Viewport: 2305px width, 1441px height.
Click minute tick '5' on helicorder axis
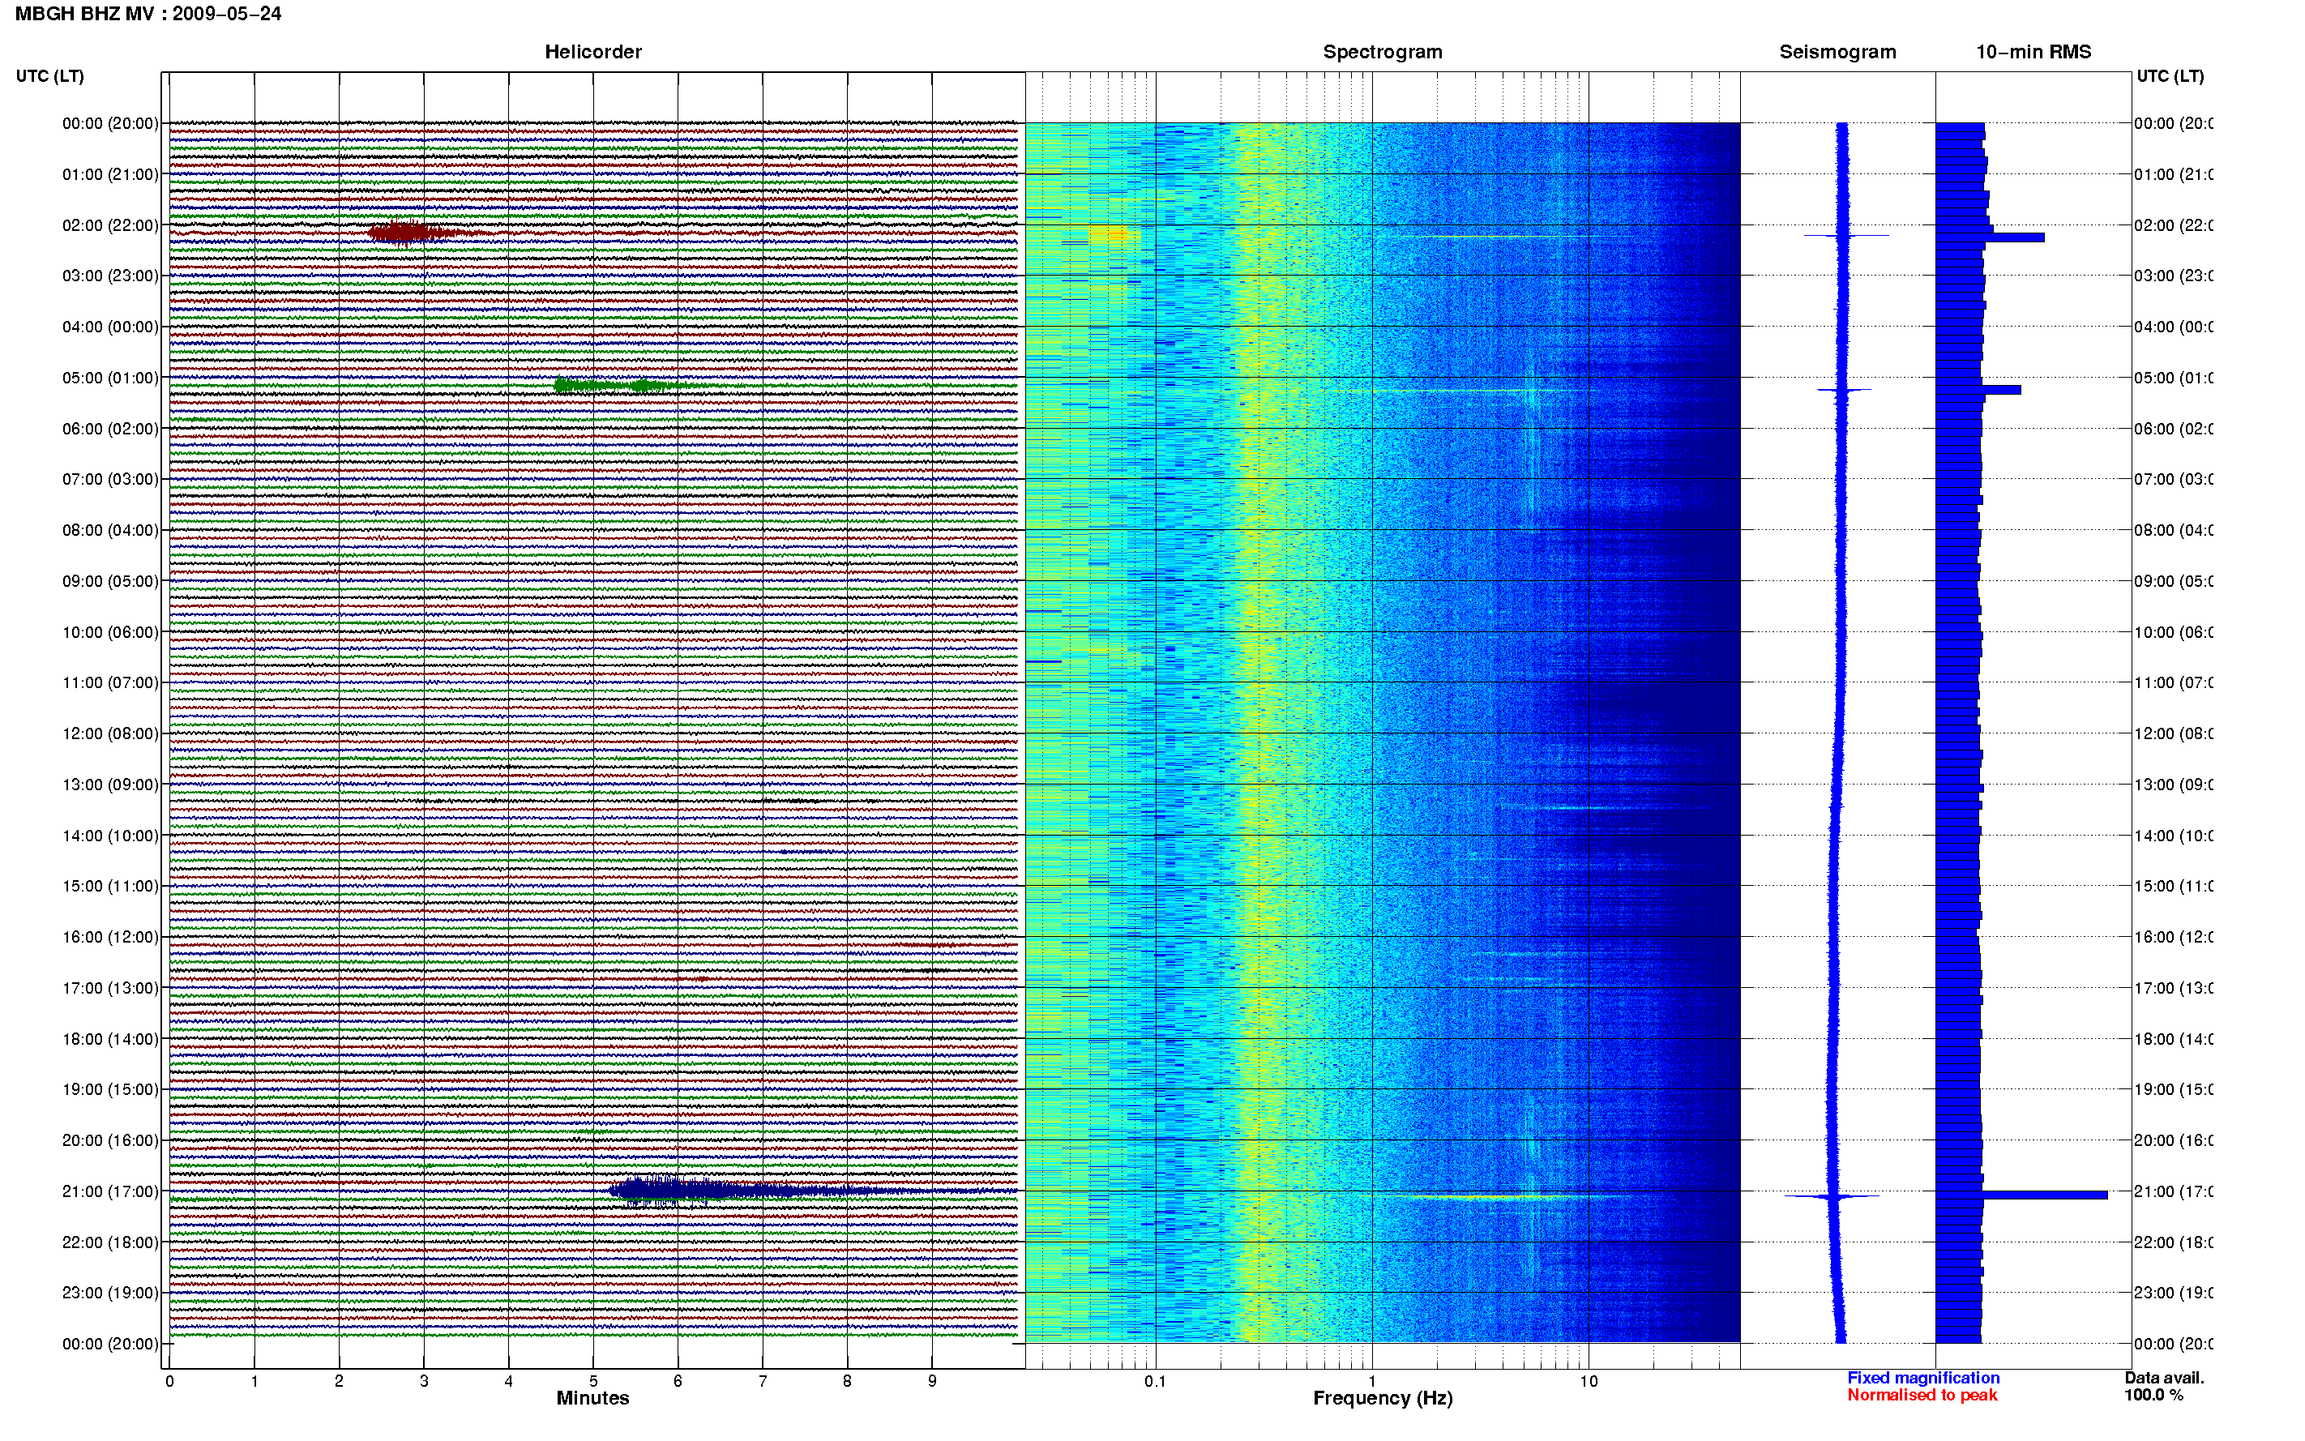point(593,1381)
